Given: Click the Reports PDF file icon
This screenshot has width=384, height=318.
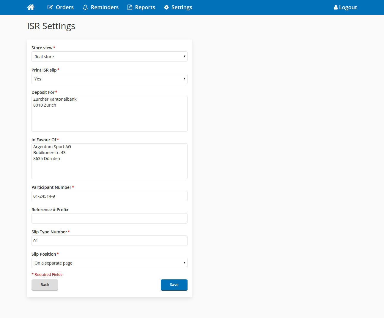Looking at the screenshot, I should 130,7.
